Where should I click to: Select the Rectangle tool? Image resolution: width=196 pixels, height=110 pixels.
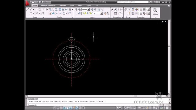(x=43, y=9)
